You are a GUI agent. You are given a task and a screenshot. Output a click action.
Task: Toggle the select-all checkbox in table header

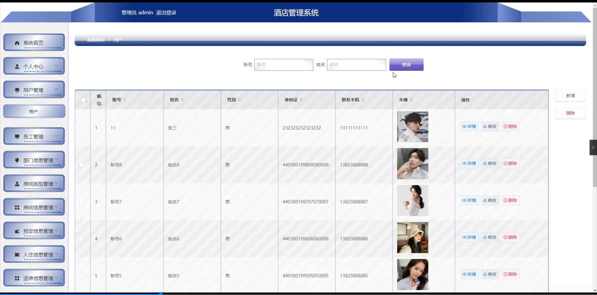click(83, 100)
